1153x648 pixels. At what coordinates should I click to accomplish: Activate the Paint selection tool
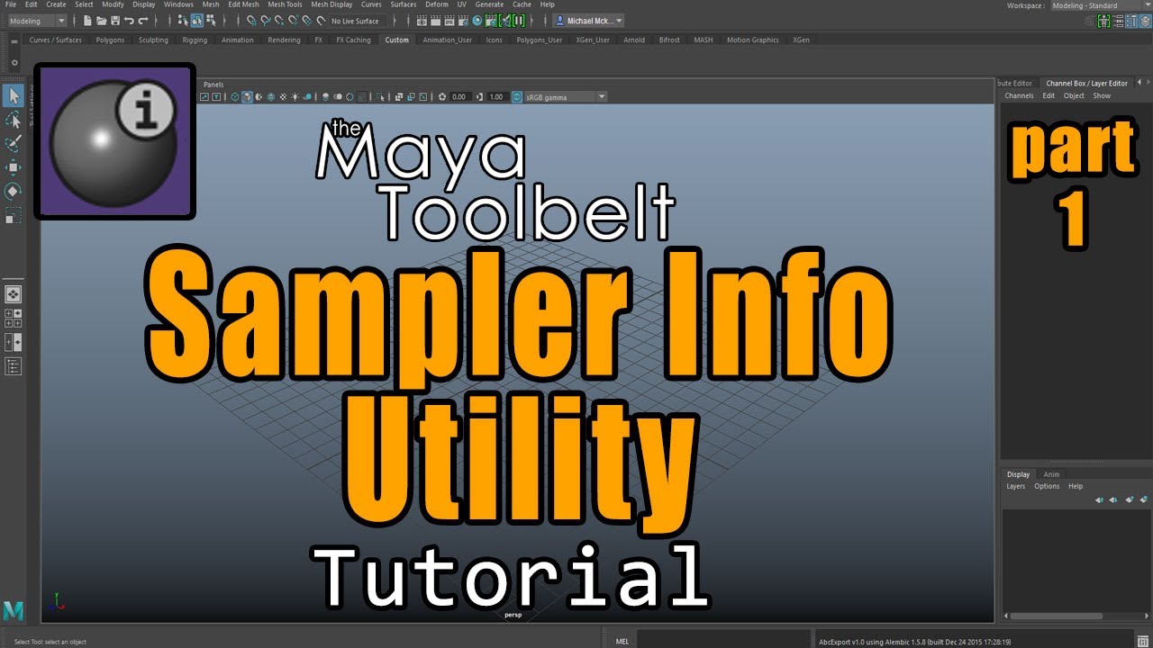click(x=14, y=143)
